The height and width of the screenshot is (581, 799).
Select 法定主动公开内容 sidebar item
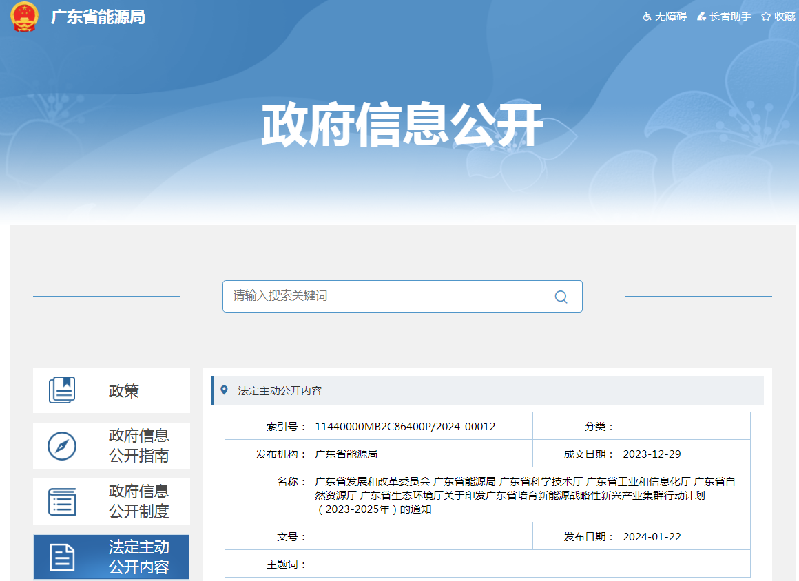[x=112, y=557]
